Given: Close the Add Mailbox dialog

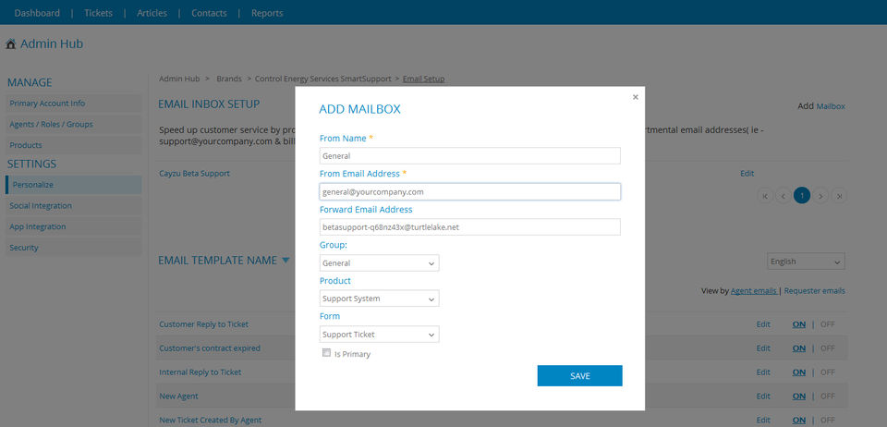Looking at the screenshot, I should 635,96.
